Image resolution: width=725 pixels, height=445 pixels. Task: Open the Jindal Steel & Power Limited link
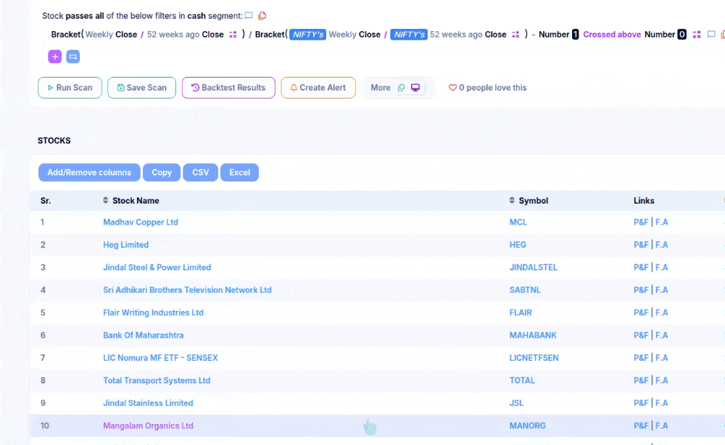point(157,267)
